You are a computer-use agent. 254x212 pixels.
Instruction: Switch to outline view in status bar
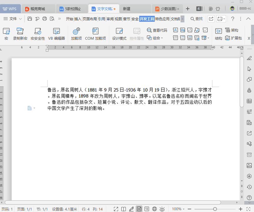point(147,209)
